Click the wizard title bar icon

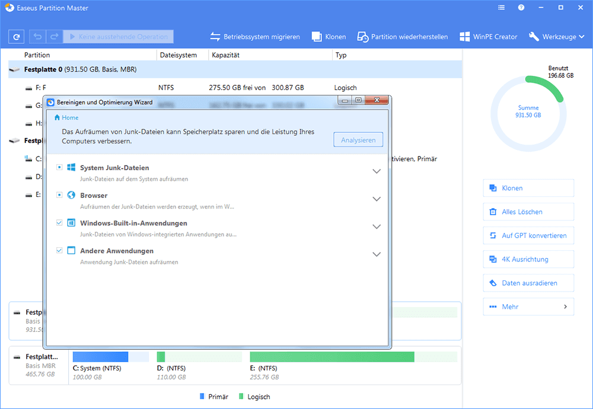50,103
